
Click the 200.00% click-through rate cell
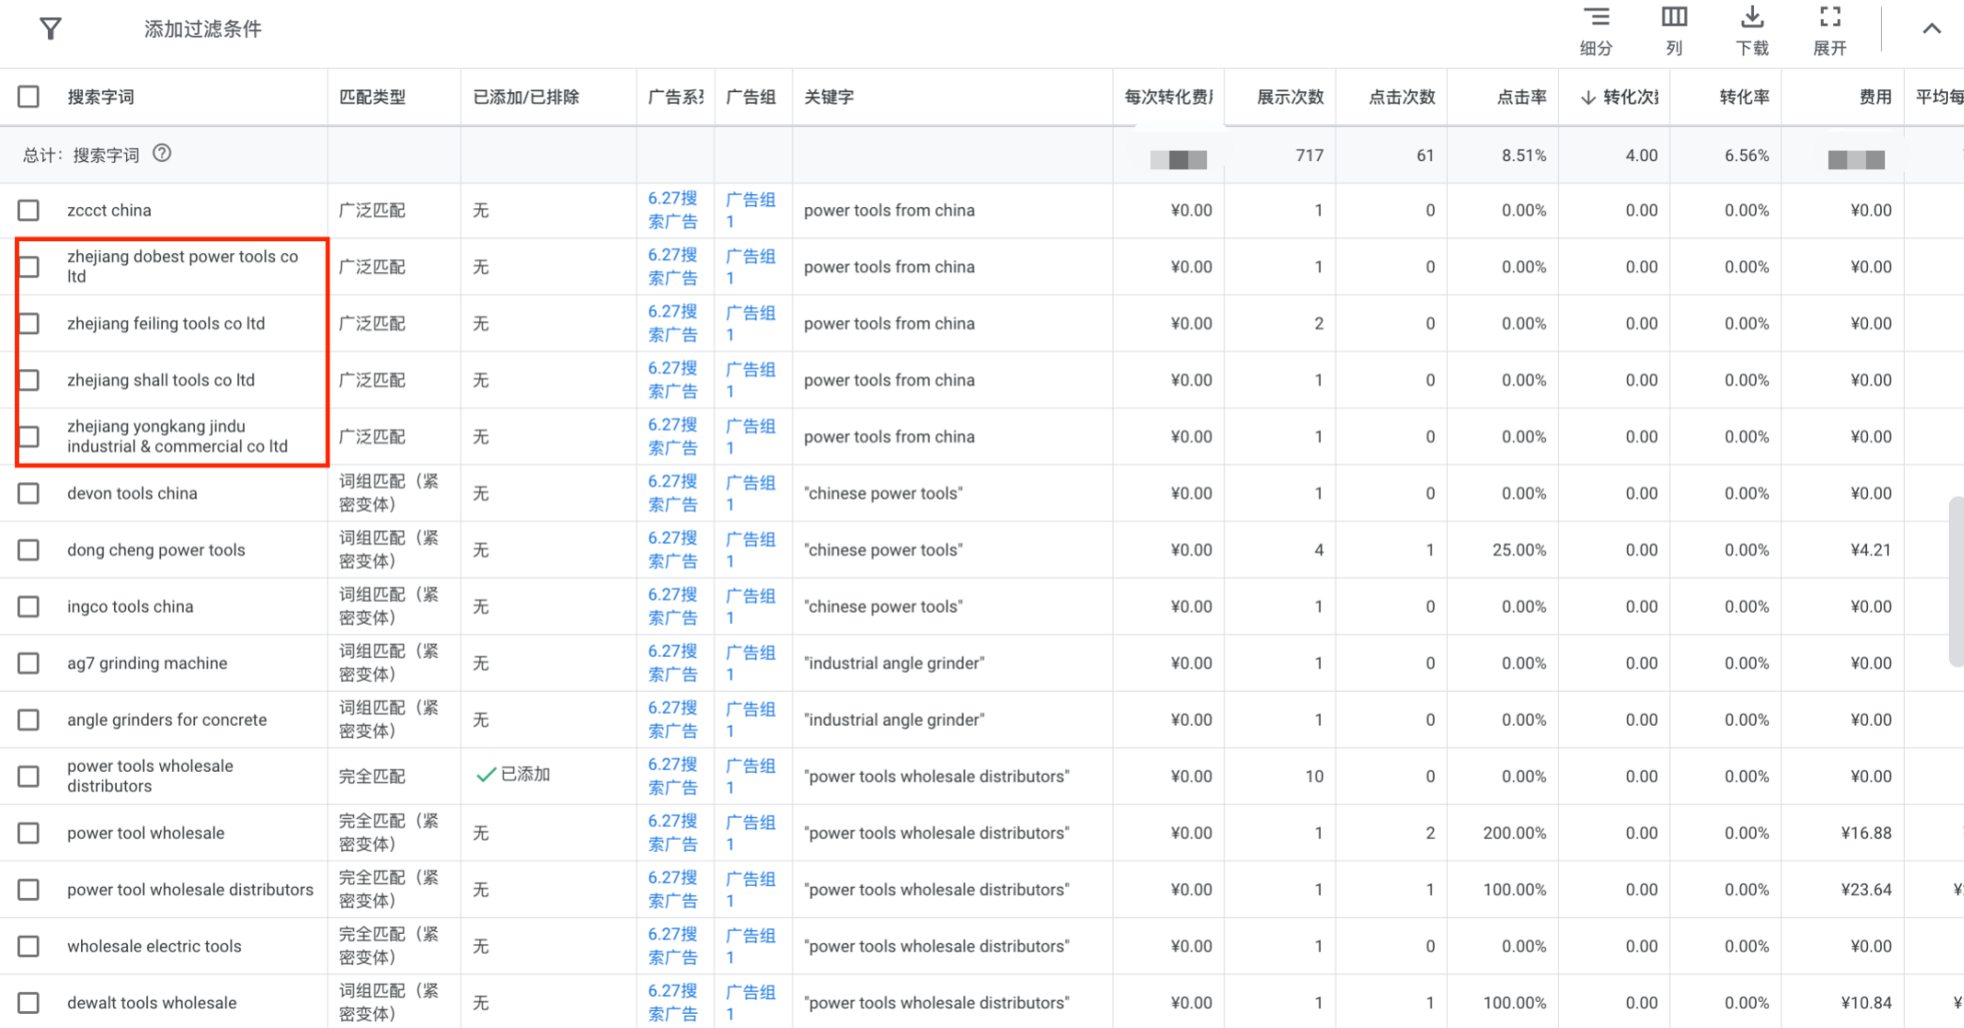coord(1514,833)
